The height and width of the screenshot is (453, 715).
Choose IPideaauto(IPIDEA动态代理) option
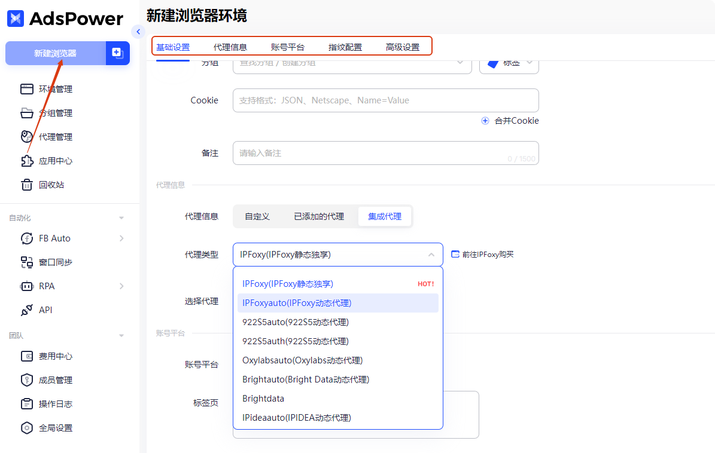click(x=338, y=418)
